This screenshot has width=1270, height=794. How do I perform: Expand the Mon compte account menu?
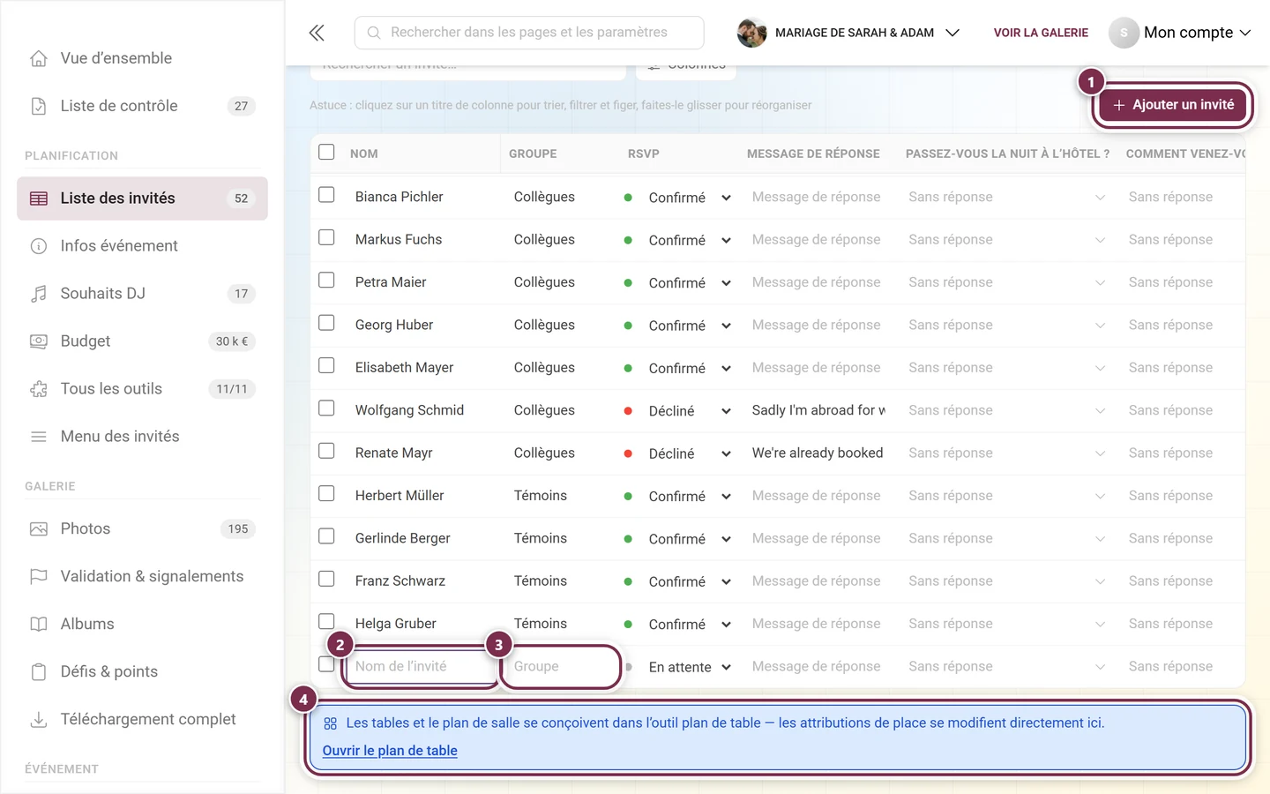tap(1180, 33)
